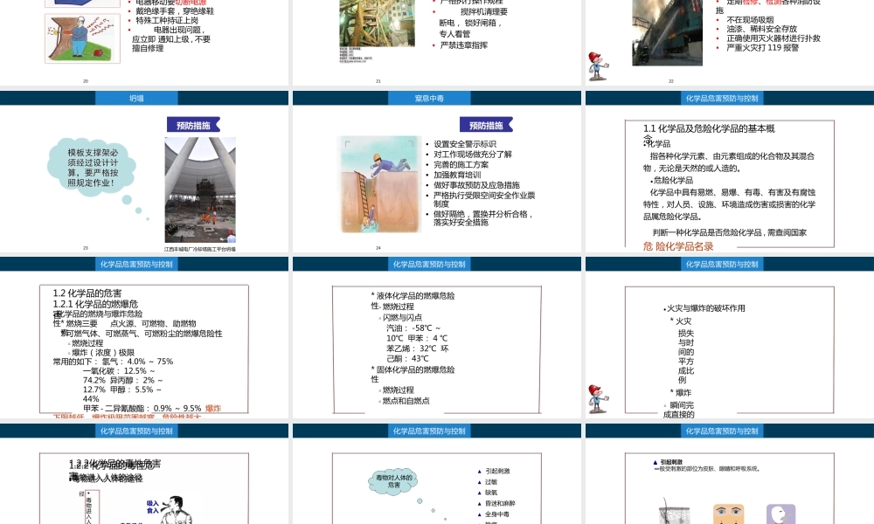The height and width of the screenshot is (524, 874).
Task: Click the eyes icon on the 引起刺激 slide
Action: (x=729, y=513)
